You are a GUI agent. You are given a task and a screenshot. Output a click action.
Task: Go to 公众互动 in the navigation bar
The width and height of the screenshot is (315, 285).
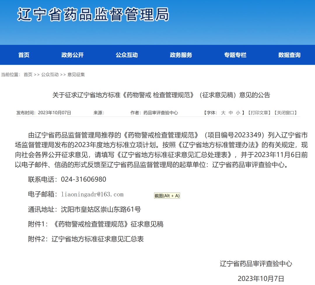127,55
